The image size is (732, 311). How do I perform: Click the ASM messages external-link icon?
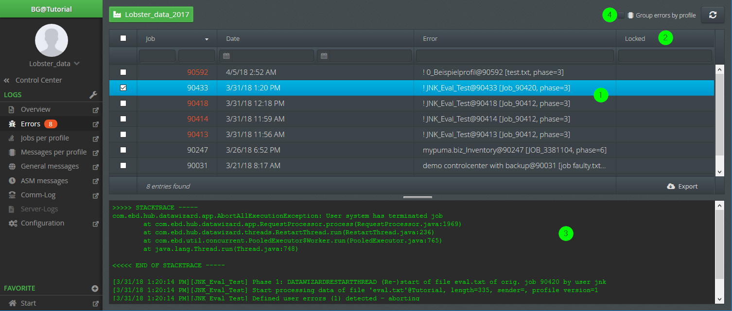click(96, 181)
